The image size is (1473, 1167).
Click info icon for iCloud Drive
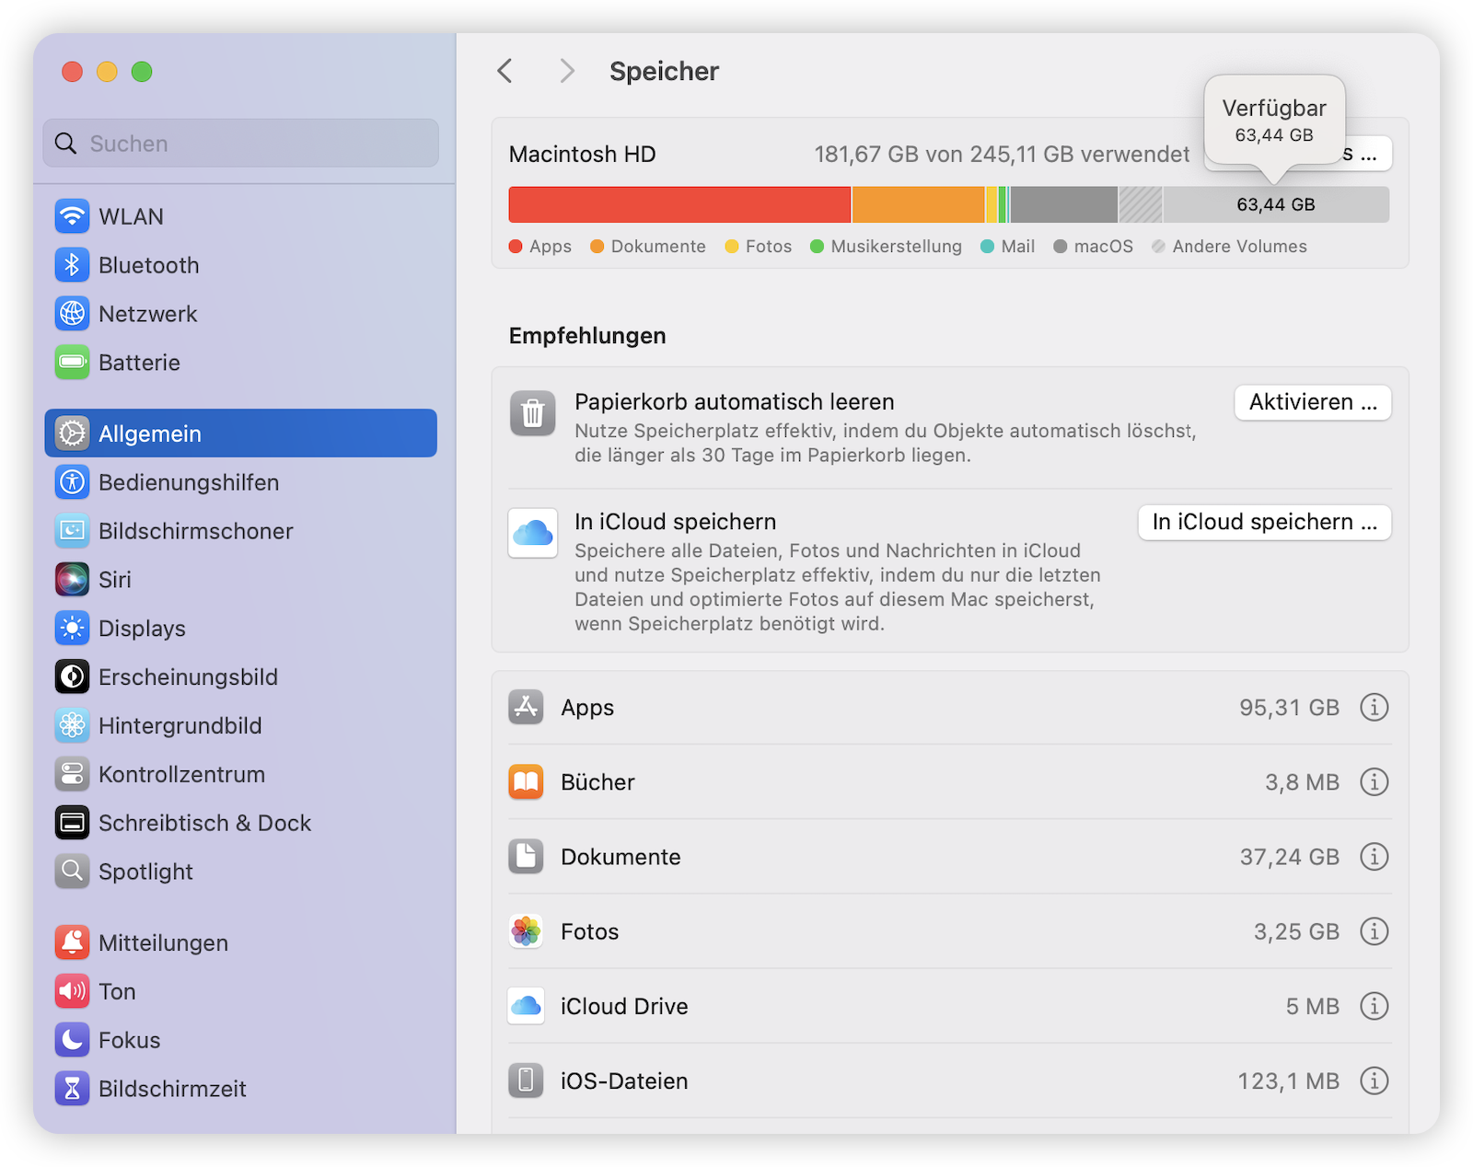click(1374, 1006)
